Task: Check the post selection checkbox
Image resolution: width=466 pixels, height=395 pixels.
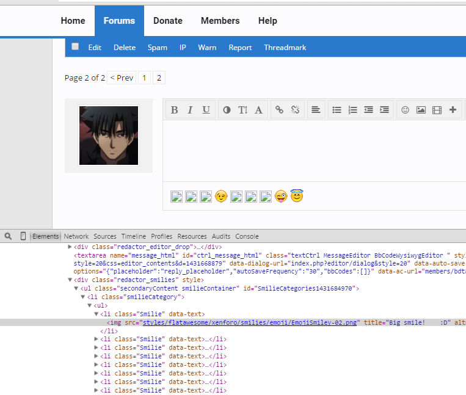Action: [75, 47]
